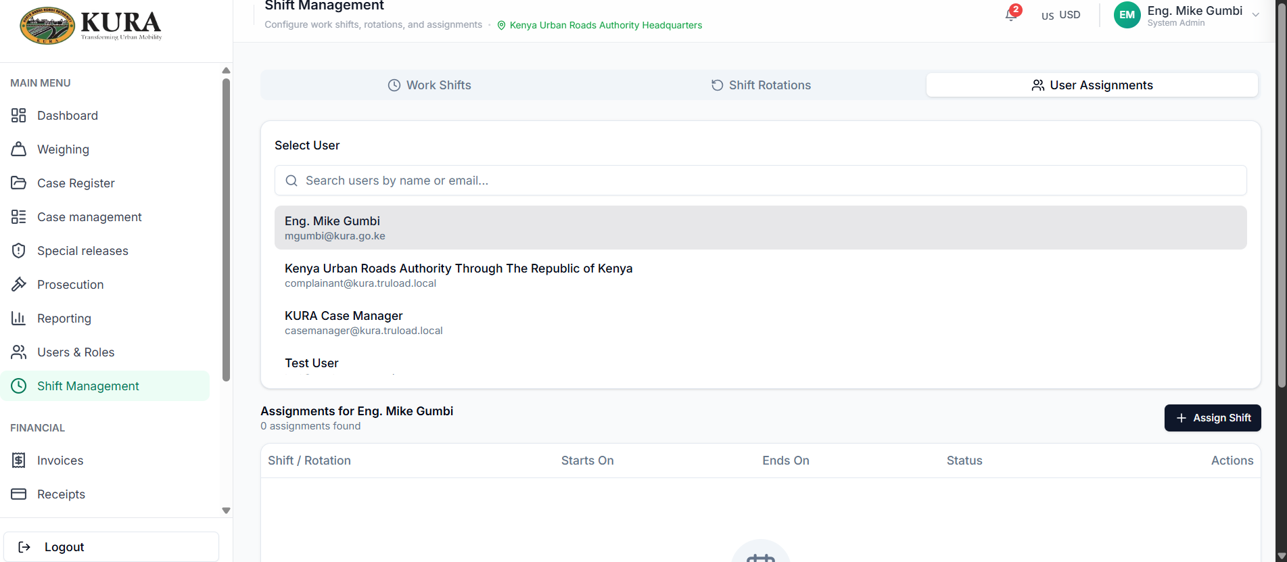Click the Case Register folder icon

point(19,183)
